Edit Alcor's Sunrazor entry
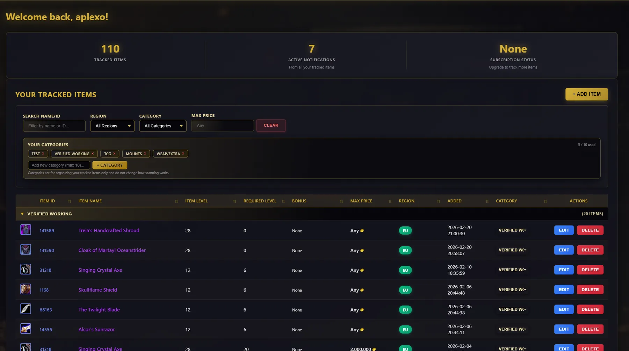The image size is (629, 351). coord(564,329)
